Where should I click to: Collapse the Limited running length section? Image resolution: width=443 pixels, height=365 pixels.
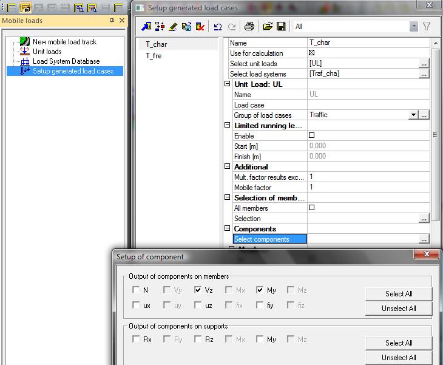pyautogui.click(x=228, y=126)
